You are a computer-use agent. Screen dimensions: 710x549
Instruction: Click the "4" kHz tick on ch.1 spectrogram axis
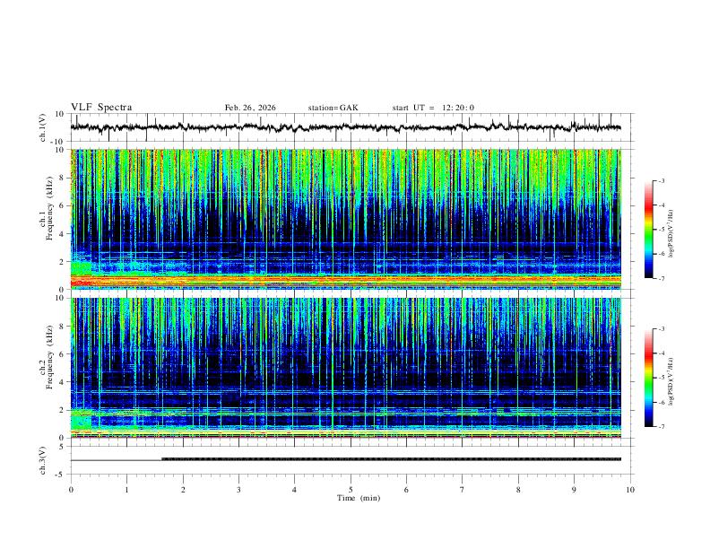[x=63, y=234]
